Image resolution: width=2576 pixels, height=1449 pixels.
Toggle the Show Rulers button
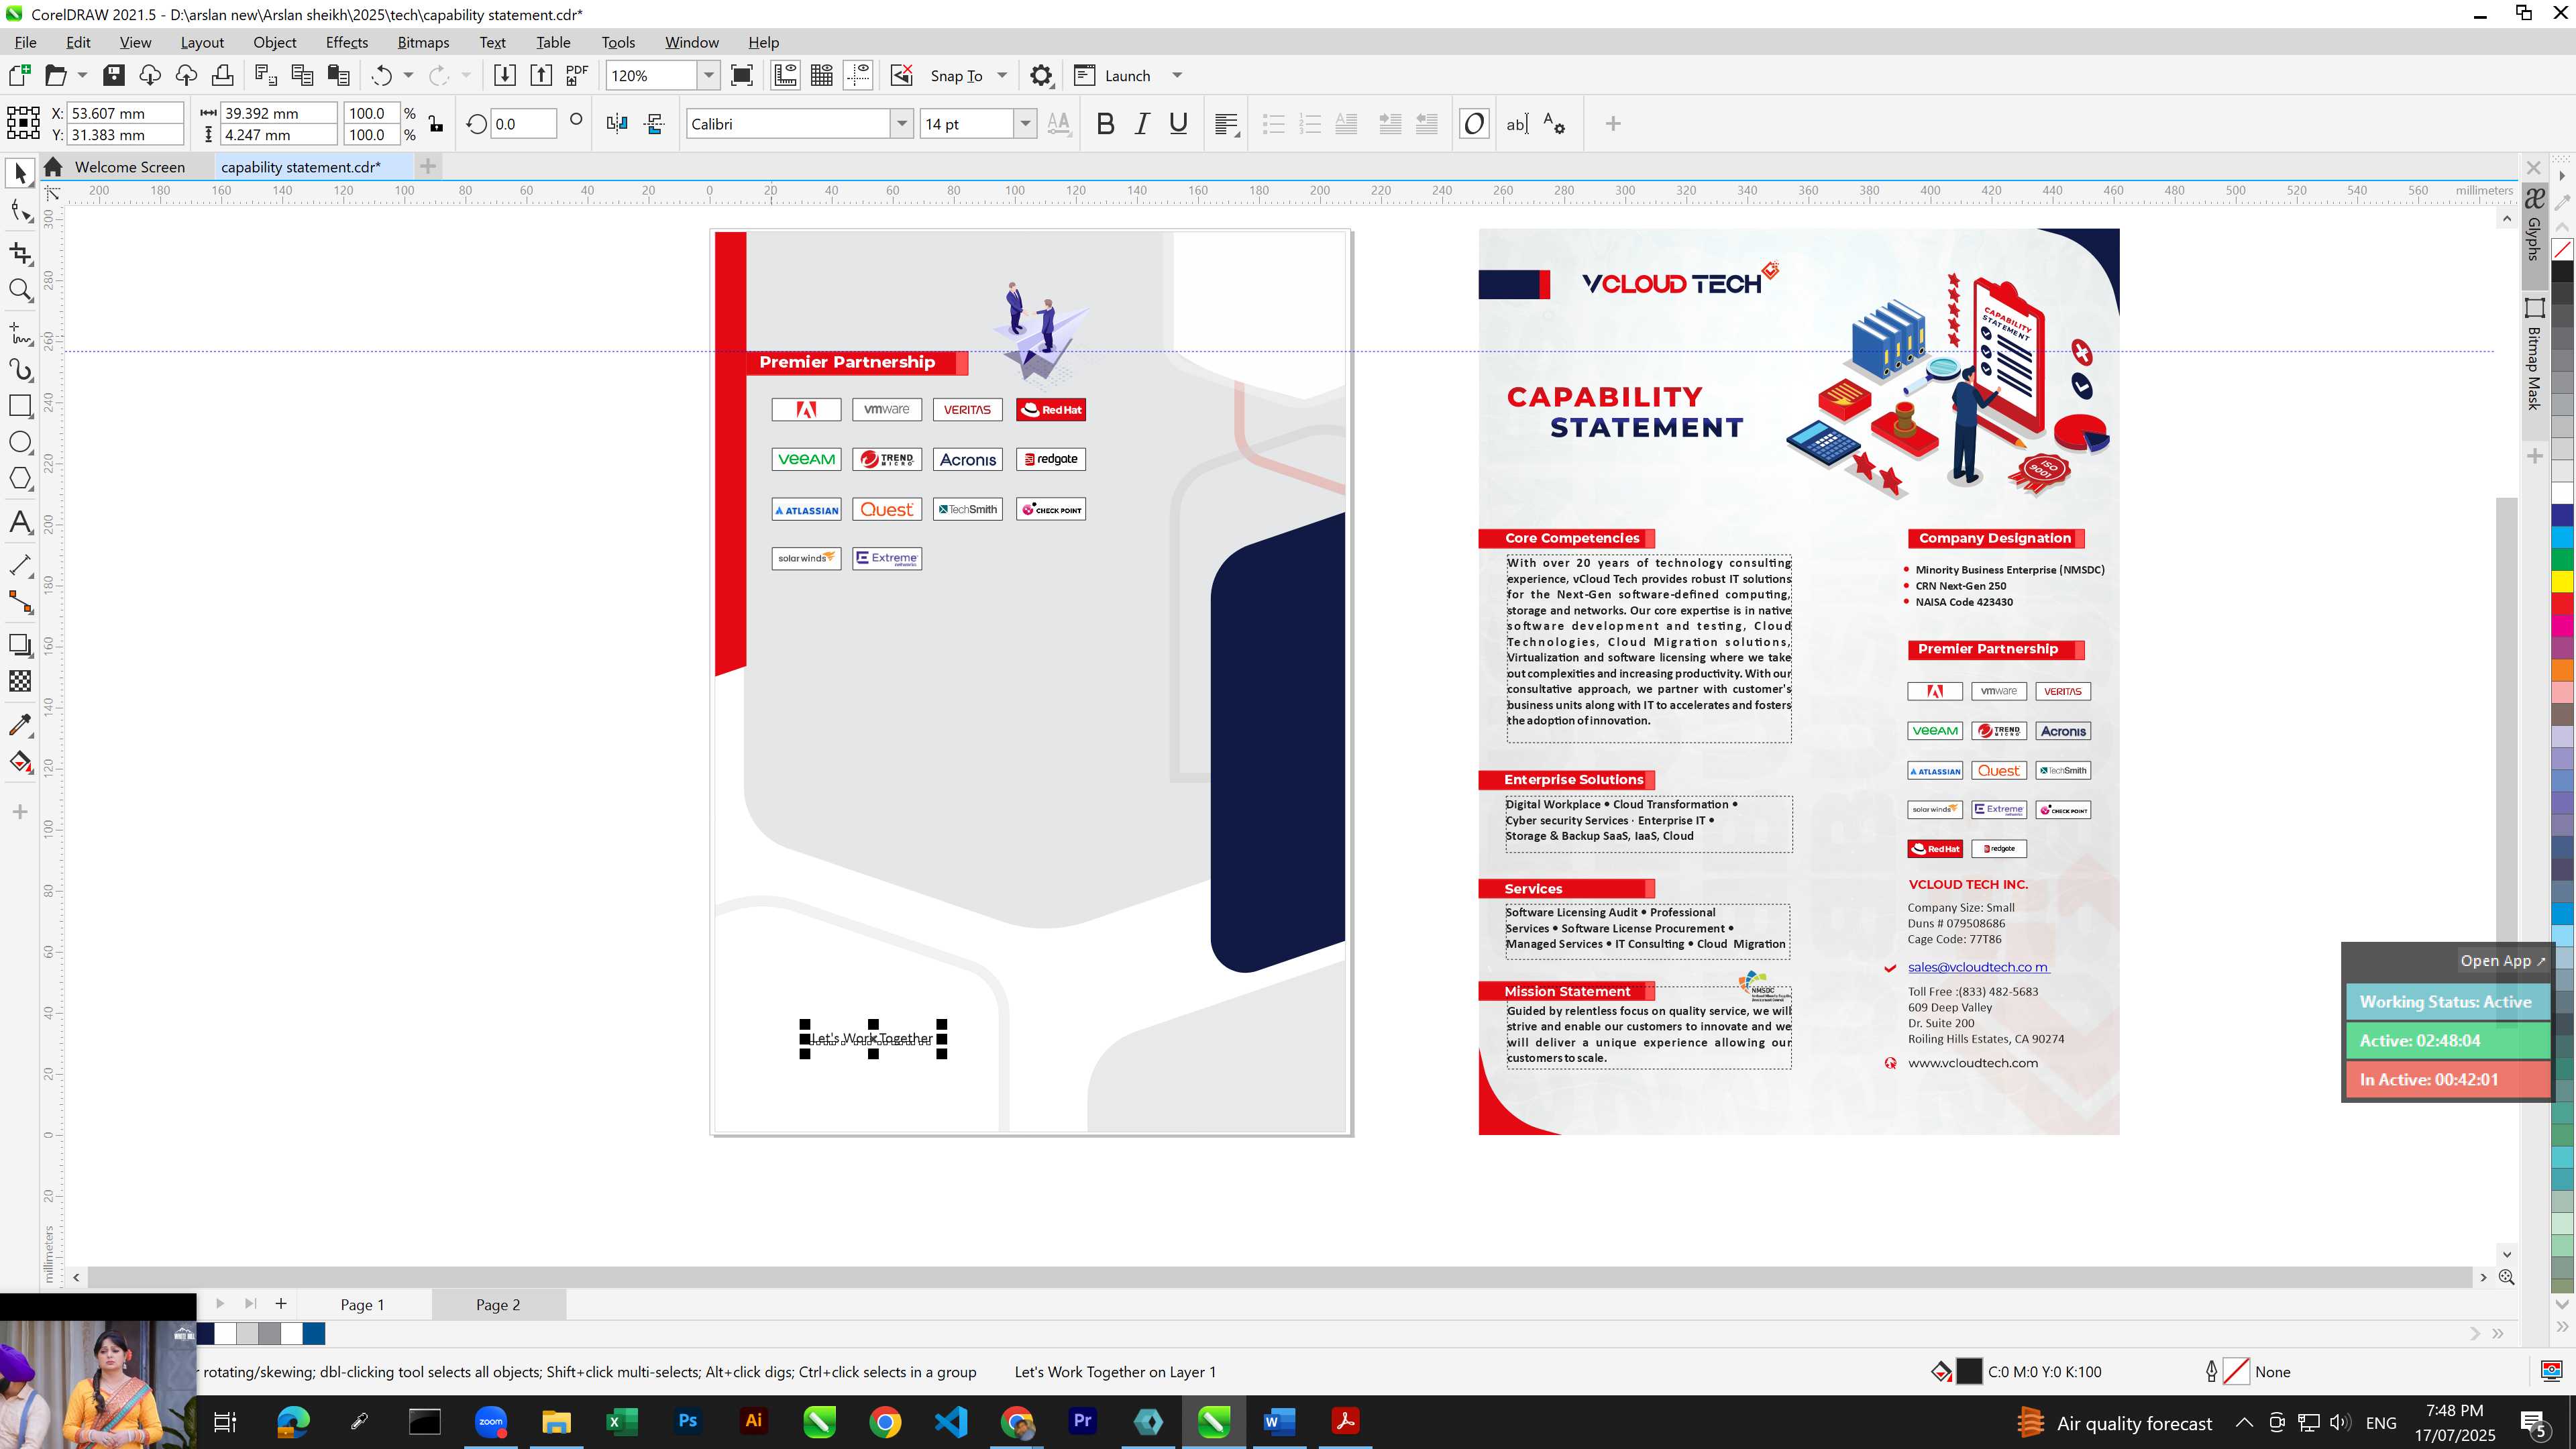[785, 75]
